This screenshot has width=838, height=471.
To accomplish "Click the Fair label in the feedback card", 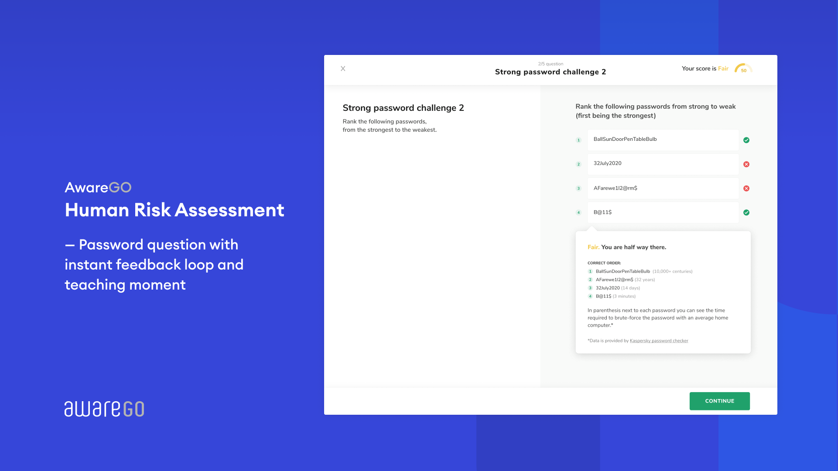I will (x=593, y=247).
